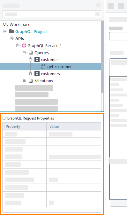Click the pink GraphQL service icon
The height and width of the screenshot is (215, 127).
click(x=24, y=45)
